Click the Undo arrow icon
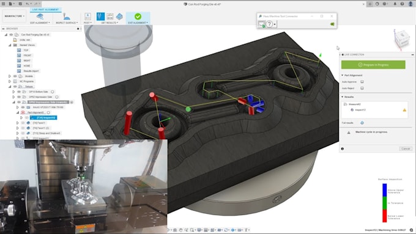The height and width of the screenshot is (234, 416). click(x=28, y=4)
